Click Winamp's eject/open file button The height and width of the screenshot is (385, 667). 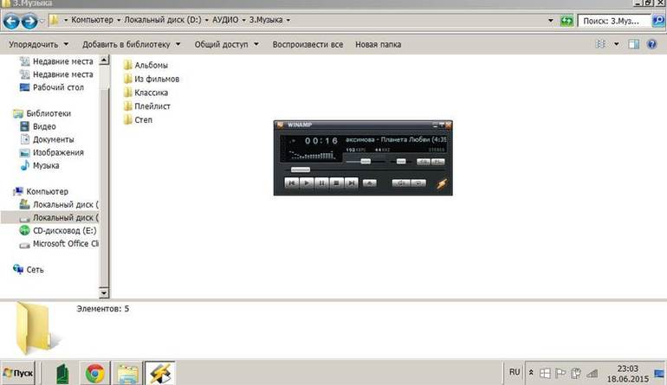click(x=370, y=183)
